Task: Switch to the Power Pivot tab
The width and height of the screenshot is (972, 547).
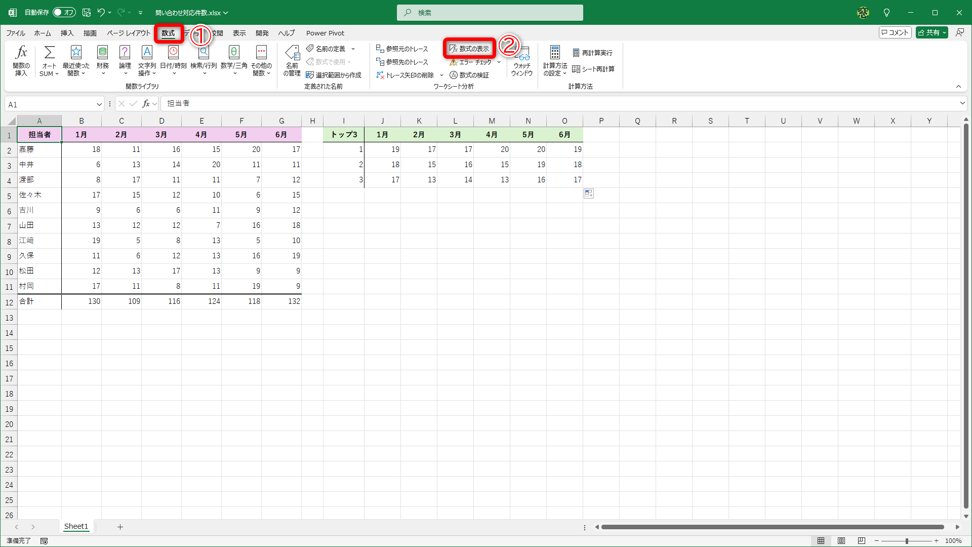Action: coord(325,33)
